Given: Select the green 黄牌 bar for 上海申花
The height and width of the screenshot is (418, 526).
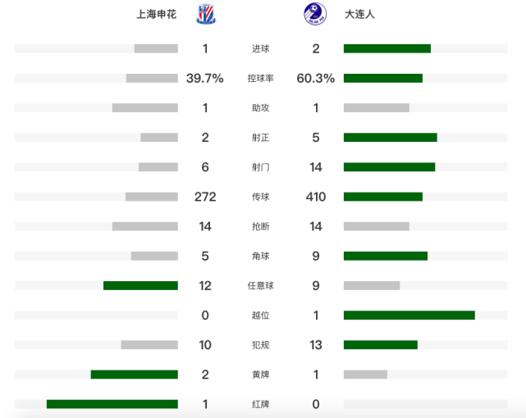Looking at the screenshot, I should (x=135, y=375).
